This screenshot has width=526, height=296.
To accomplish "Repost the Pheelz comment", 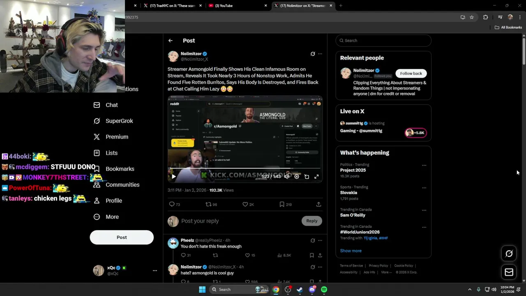I will [x=215, y=255].
